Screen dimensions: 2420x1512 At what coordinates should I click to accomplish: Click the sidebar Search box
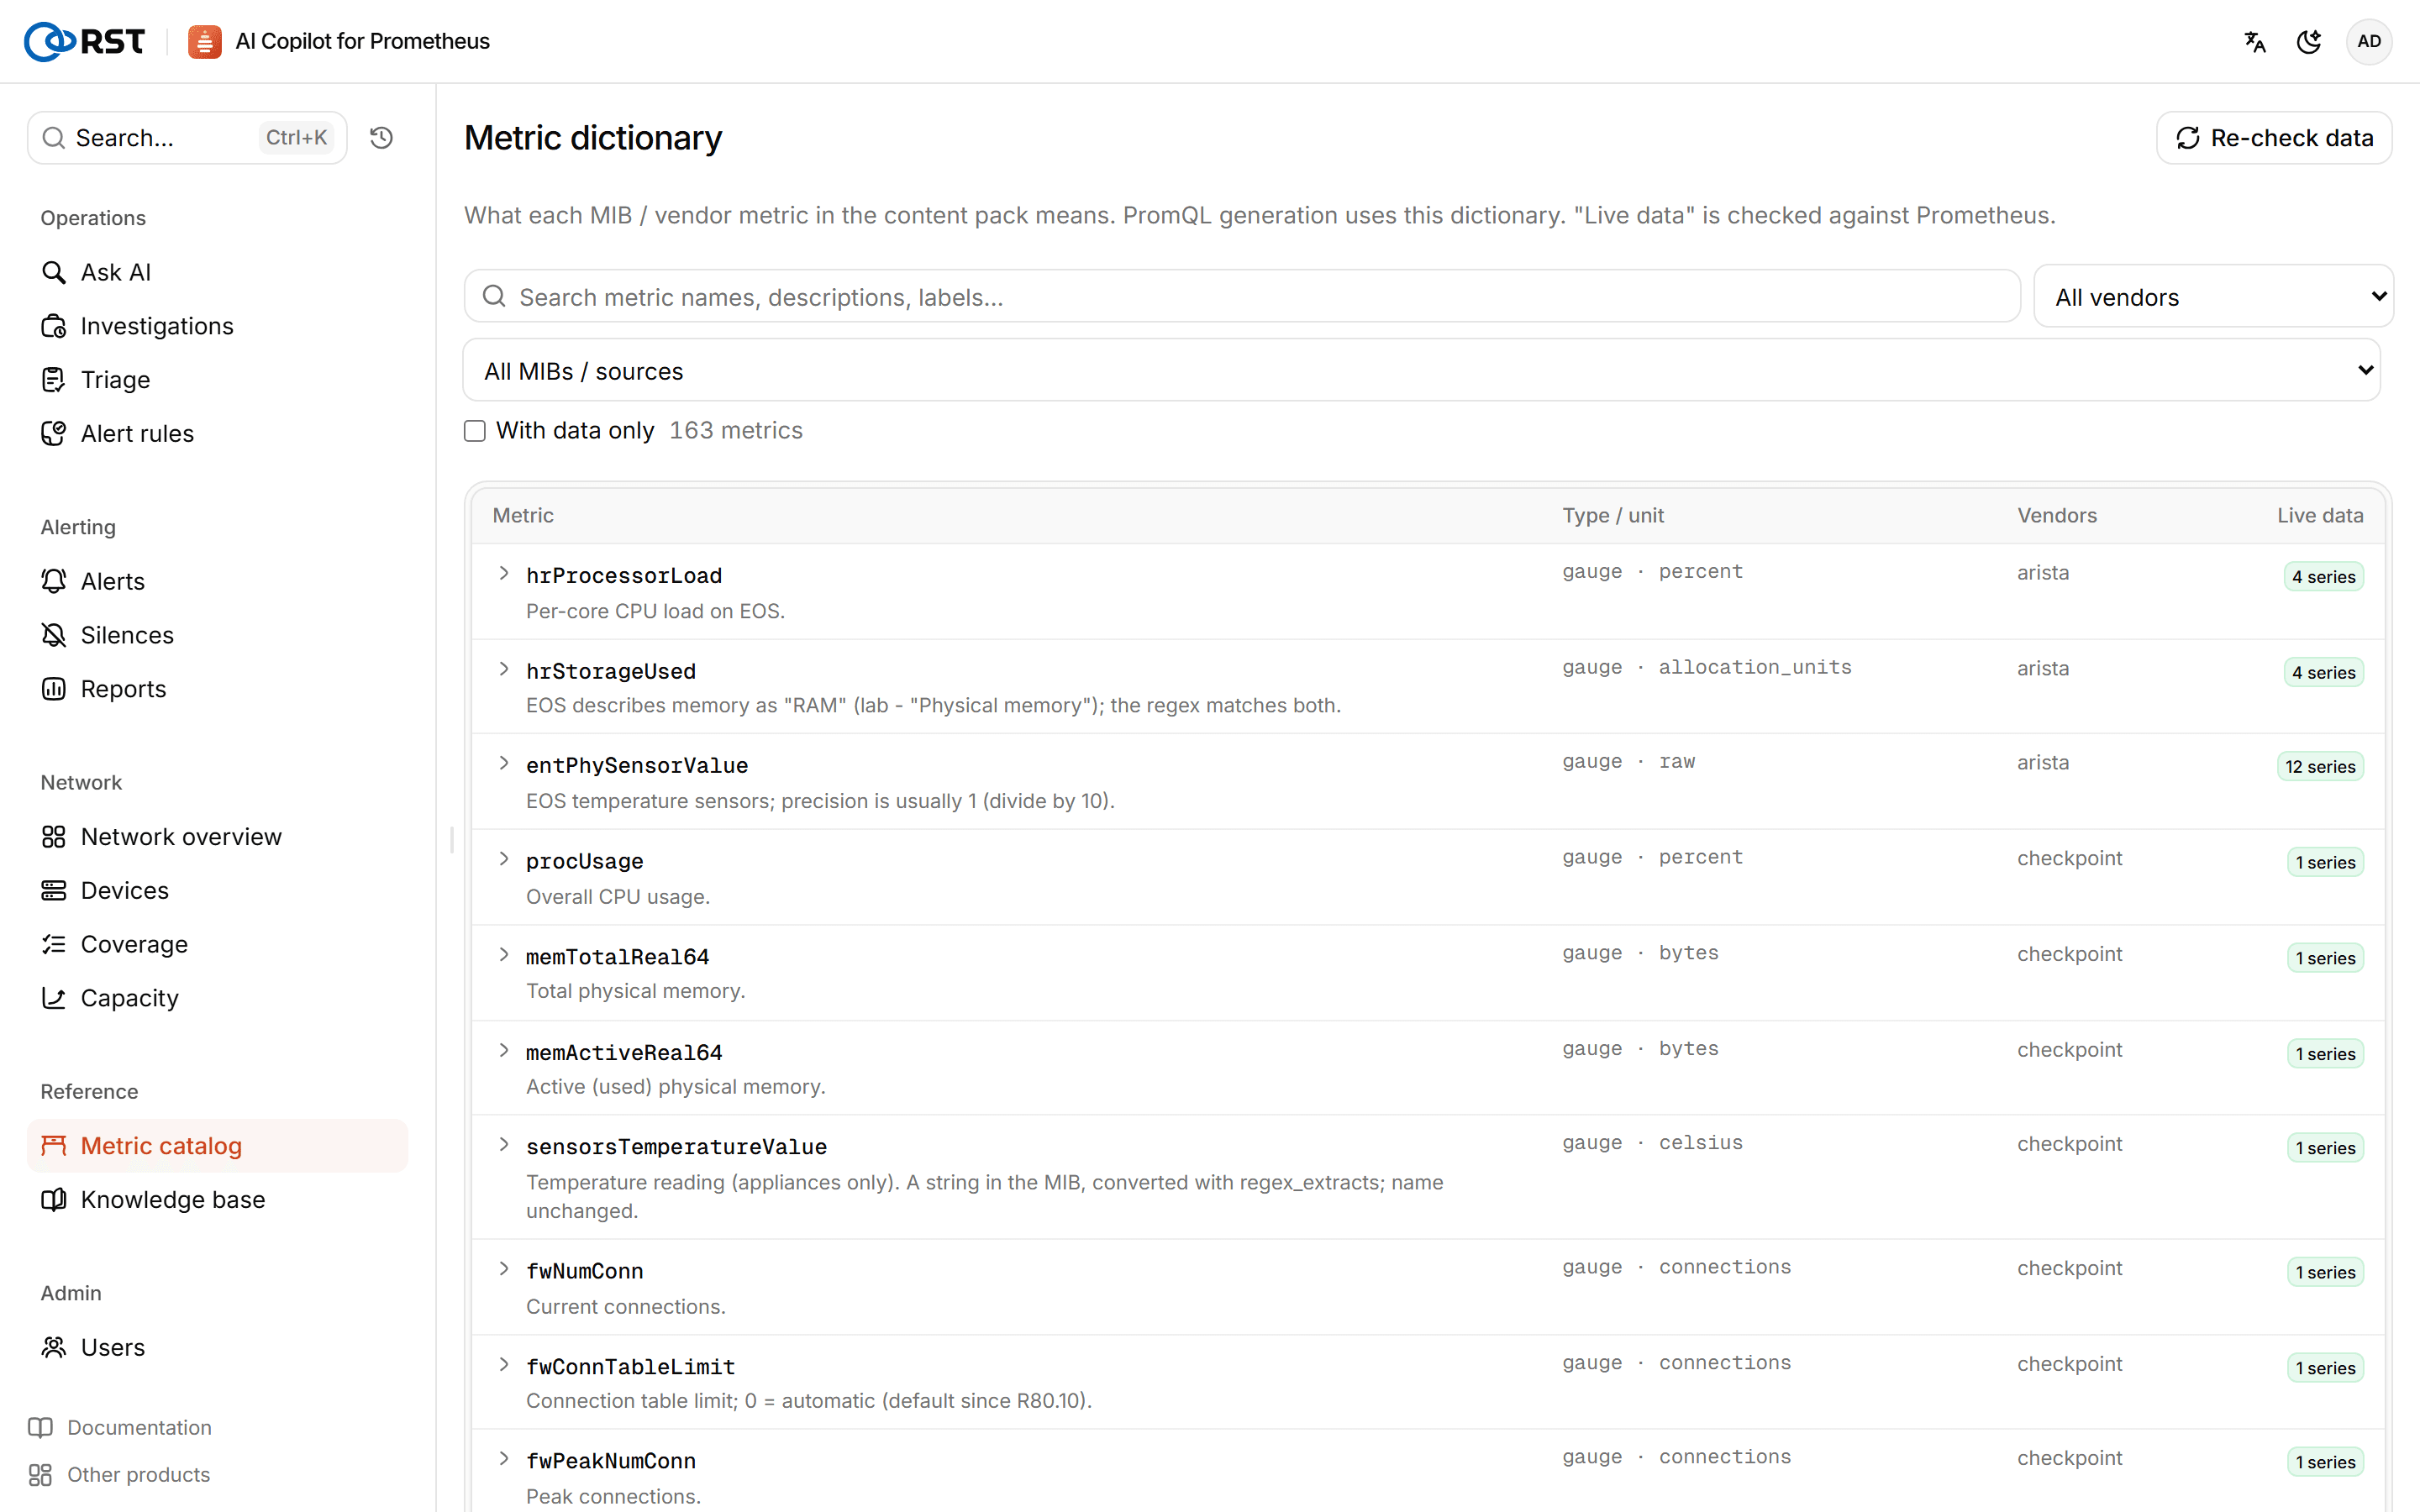coord(187,138)
